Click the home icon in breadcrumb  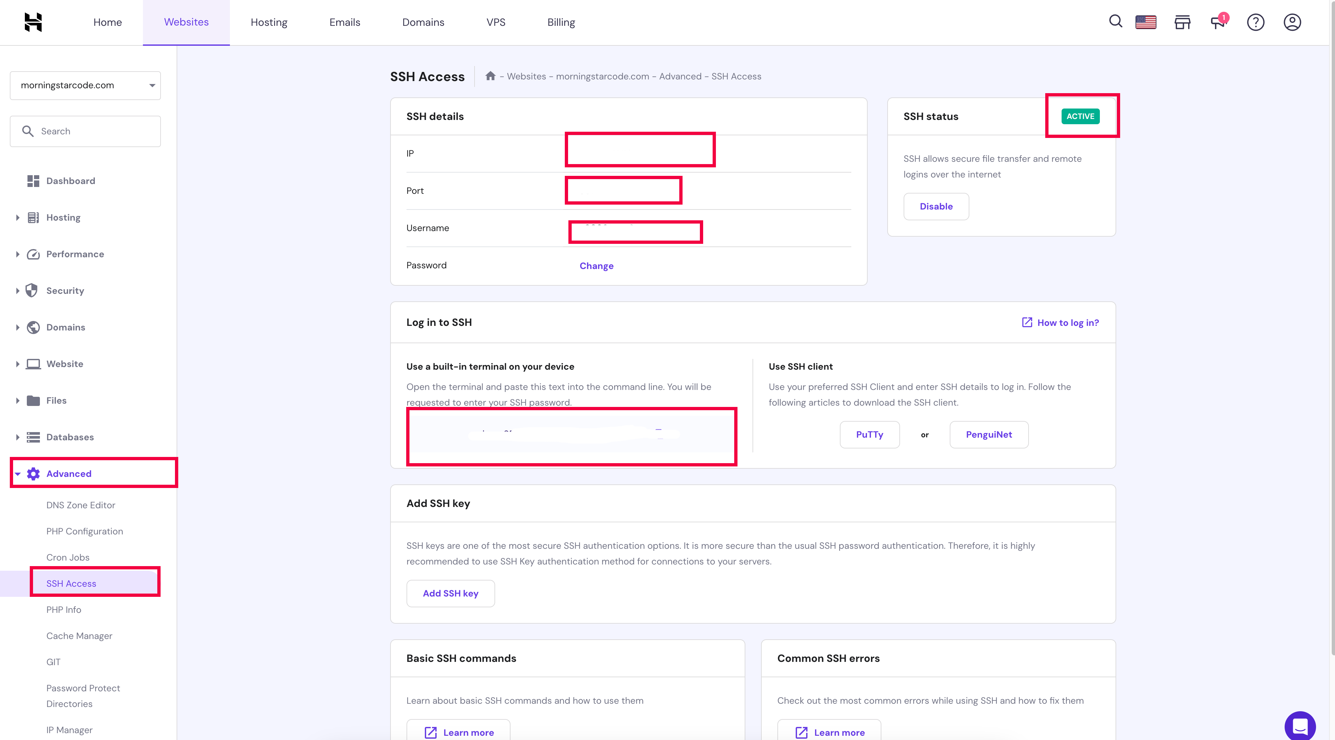pos(490,76)
